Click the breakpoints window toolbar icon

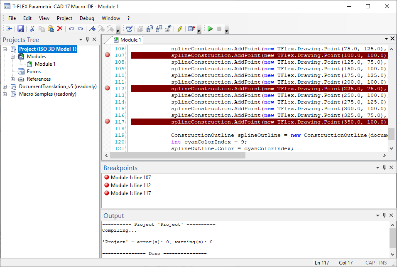pyautogui.click(x=191, y=29)
